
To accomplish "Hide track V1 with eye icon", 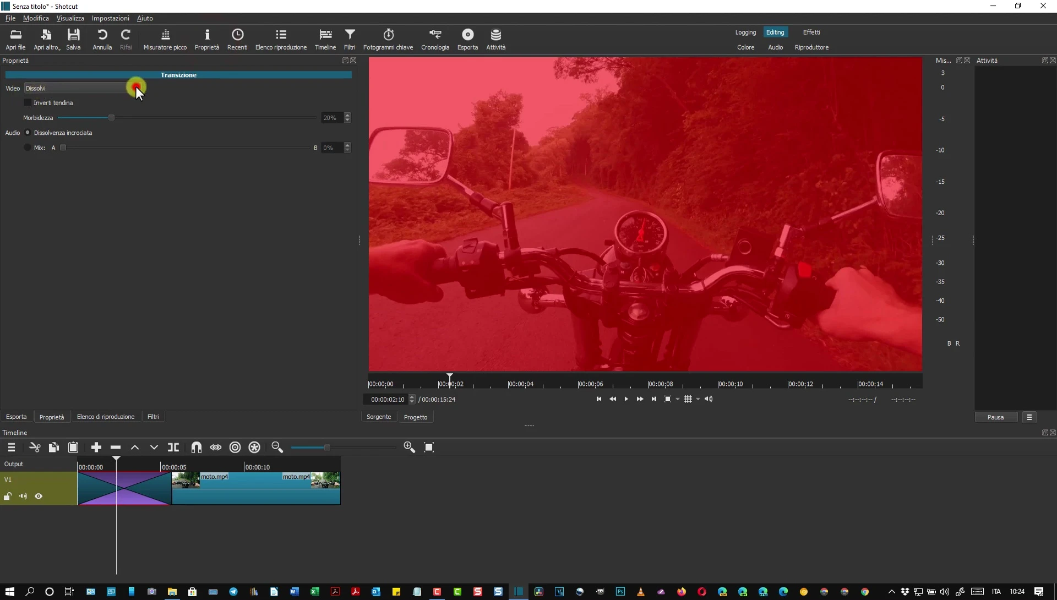I will coord(39,497).
